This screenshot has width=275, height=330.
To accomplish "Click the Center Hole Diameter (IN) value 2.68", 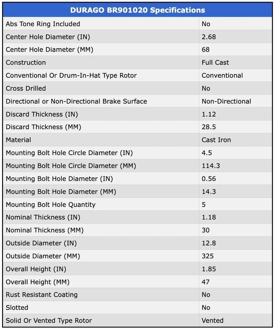I will pos(209,37).
